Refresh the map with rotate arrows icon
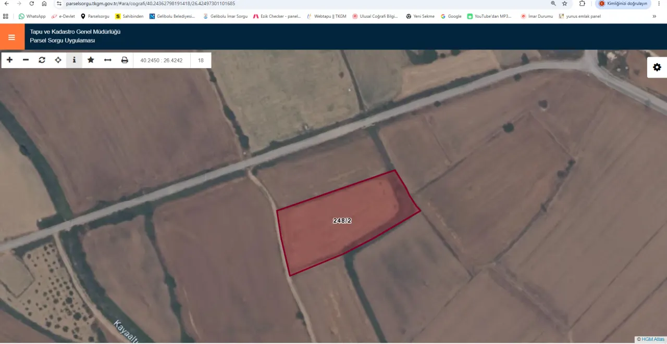The height and width of the screenshot is (344, 667). (x=42, y=60)
